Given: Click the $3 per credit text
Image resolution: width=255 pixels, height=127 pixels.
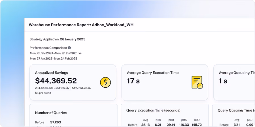Looking at the screenshot, I should [43, 93].
